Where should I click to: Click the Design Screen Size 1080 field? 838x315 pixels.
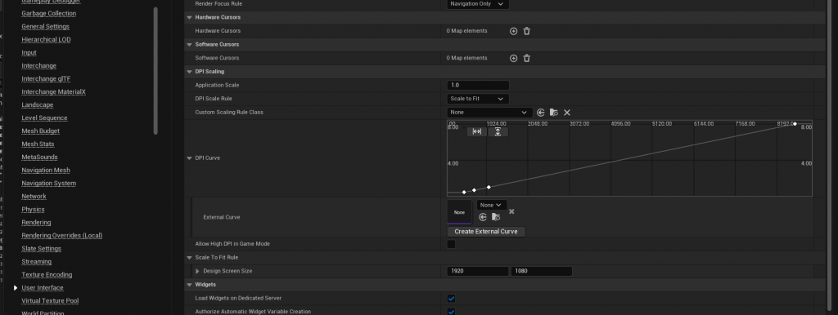(542, 271)
